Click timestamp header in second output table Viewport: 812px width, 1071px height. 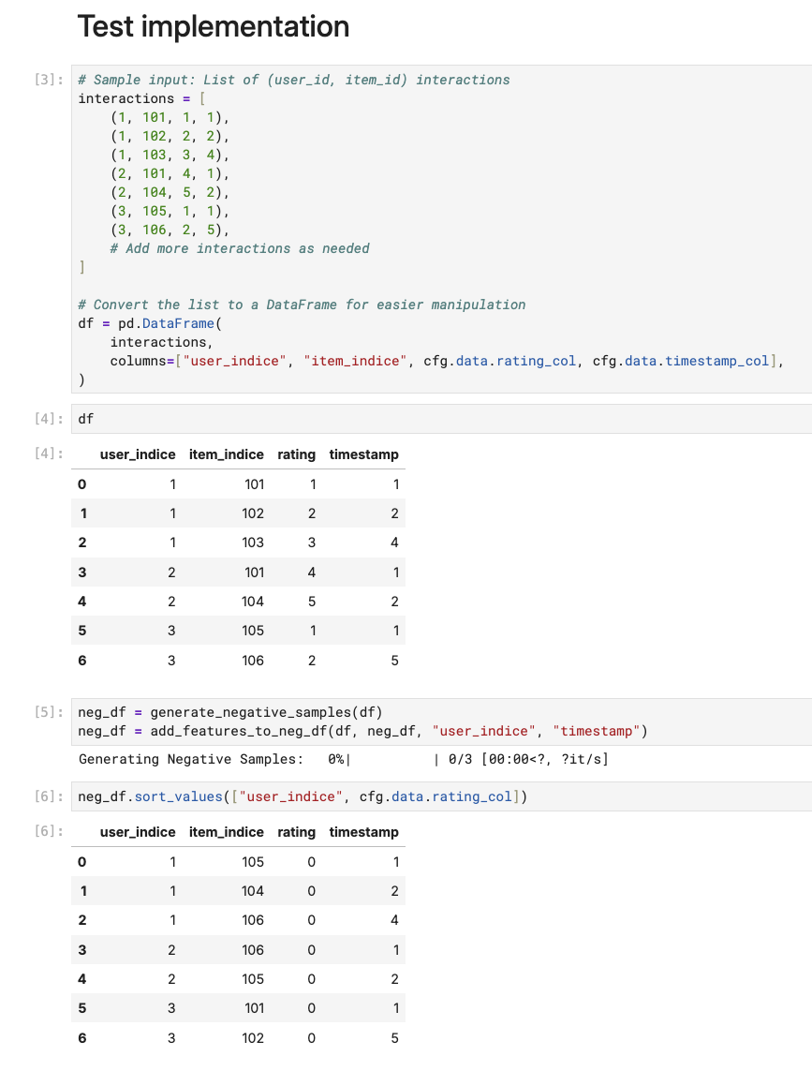click(363, 833)
